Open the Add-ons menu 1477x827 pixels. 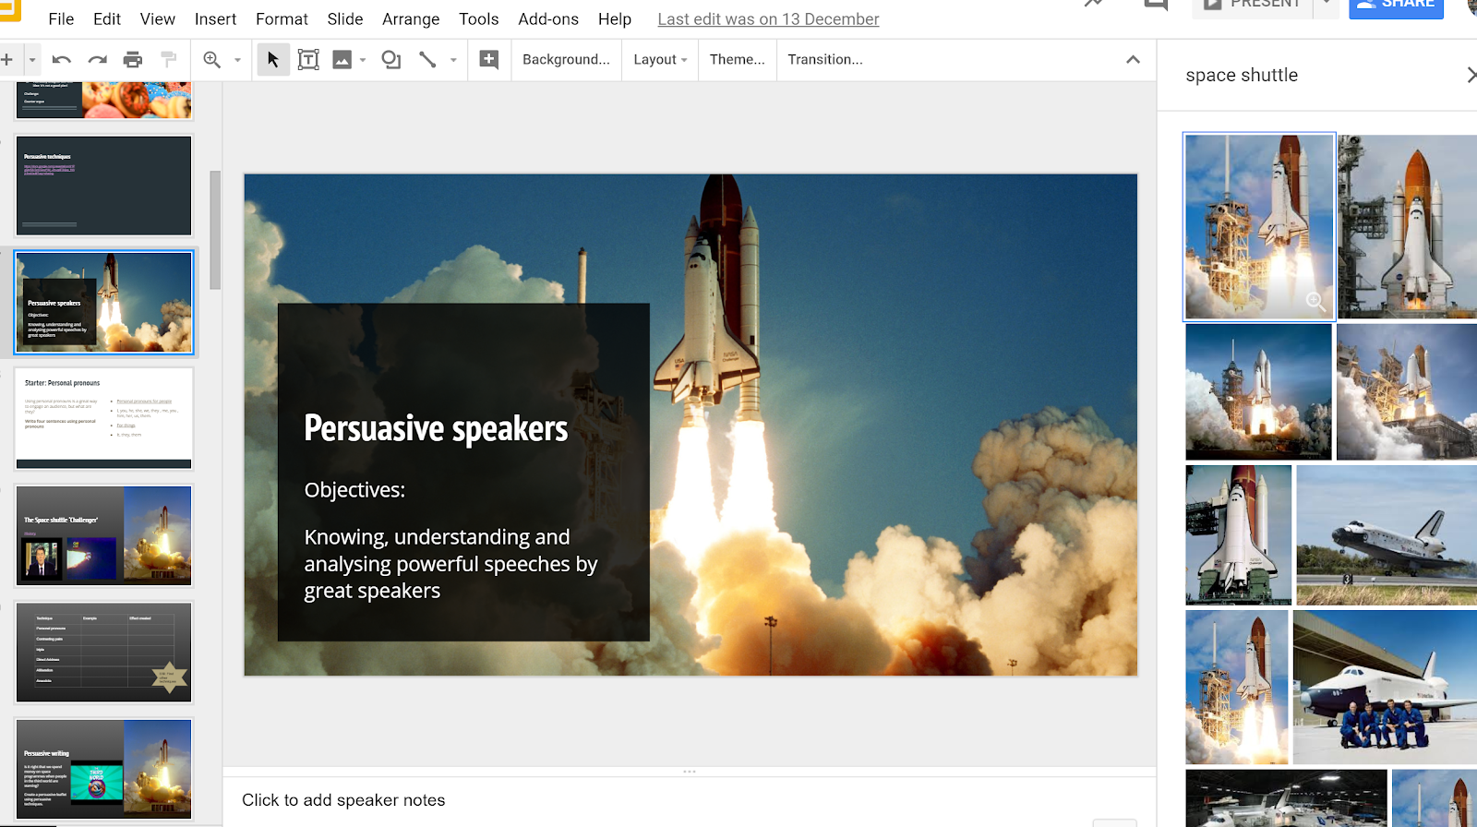[548, 18]
